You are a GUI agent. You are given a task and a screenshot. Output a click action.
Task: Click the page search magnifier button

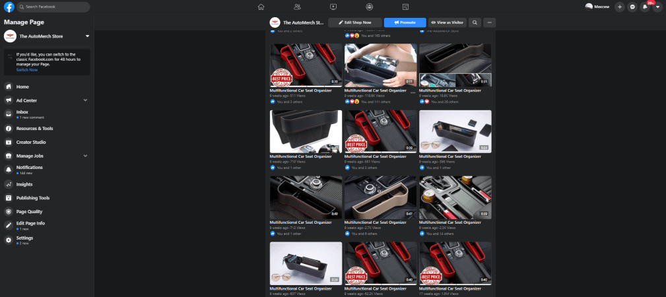(475, 22)
